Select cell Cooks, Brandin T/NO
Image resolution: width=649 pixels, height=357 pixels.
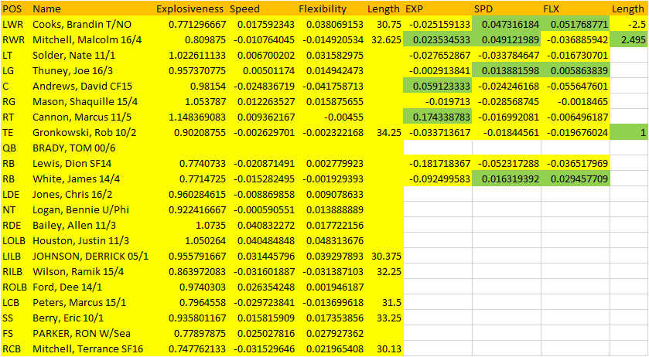click(x=82, y=25)
